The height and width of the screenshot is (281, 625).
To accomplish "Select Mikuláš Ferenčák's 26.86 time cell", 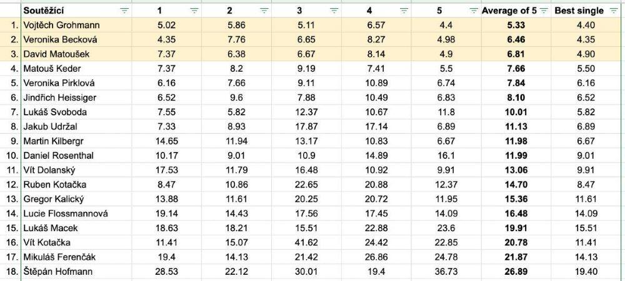I will tap(376, 257).
